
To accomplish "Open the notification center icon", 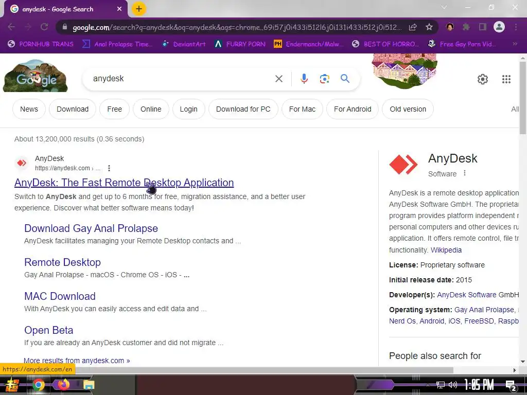I will [x=511, y=386].
